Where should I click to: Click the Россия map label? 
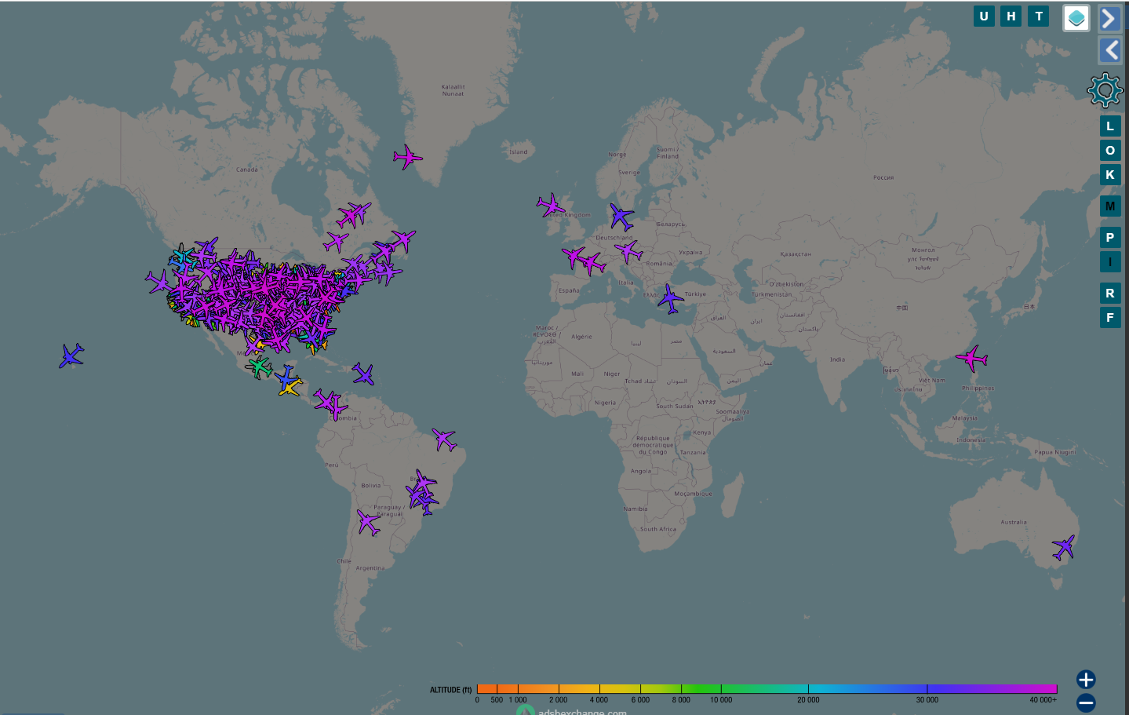(x=883, y=177)
